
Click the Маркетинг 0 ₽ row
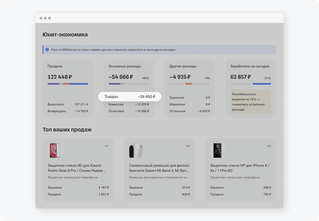[x=190, y=104]
